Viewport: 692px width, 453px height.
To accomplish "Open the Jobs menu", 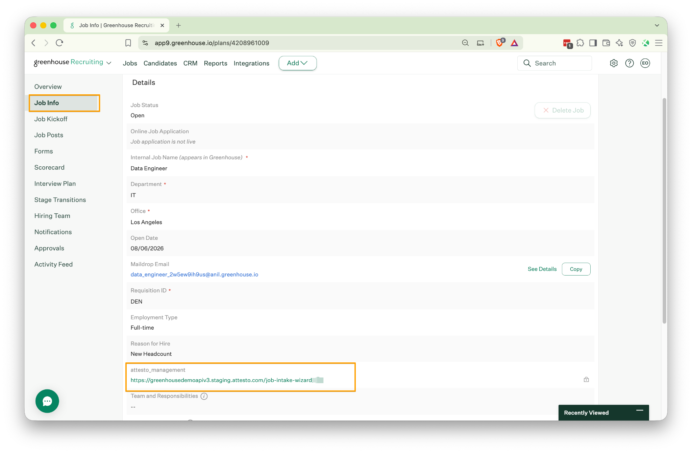I will (130, 63).
